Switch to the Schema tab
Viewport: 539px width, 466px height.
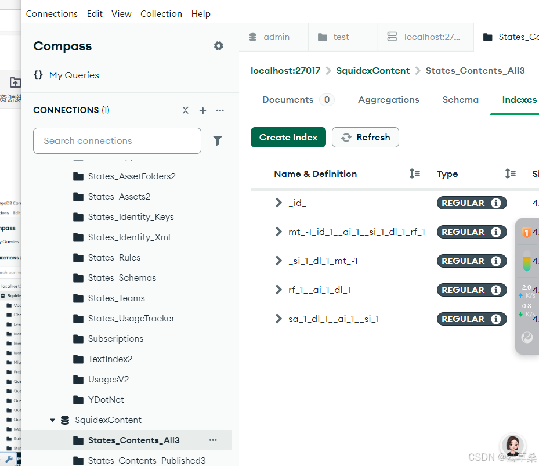[461, 100]
